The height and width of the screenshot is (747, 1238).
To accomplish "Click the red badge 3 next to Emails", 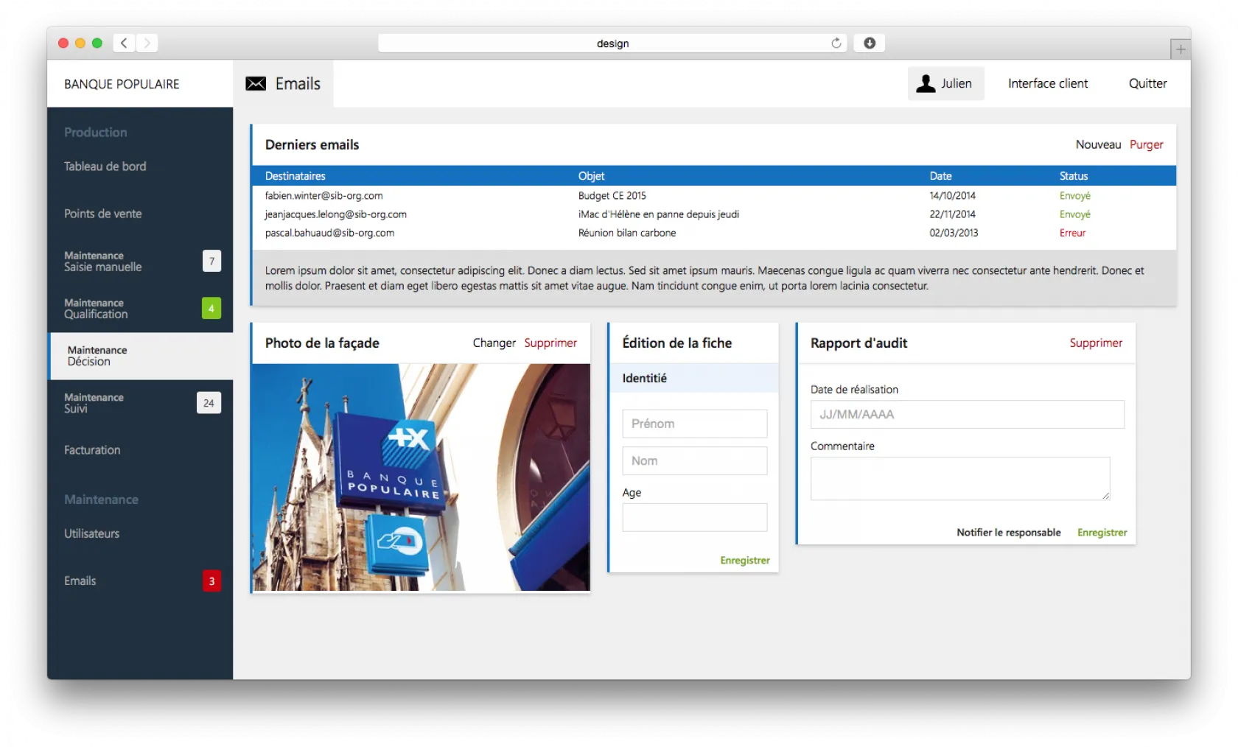I will (x=211, y=581).
